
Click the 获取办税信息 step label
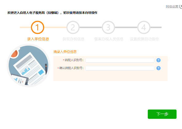73,39
